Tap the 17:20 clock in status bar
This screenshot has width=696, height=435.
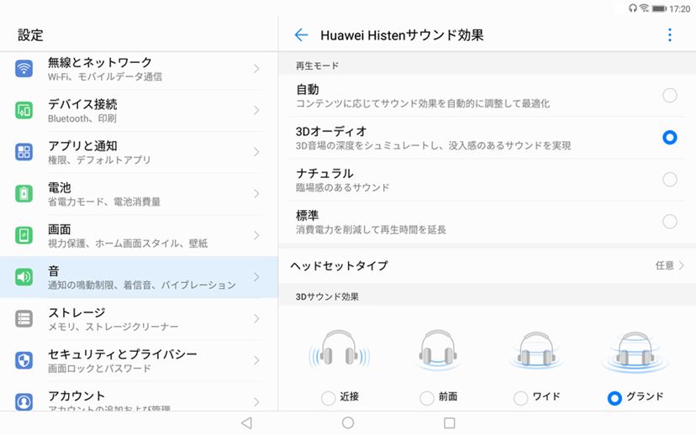[x=679, y=9]
